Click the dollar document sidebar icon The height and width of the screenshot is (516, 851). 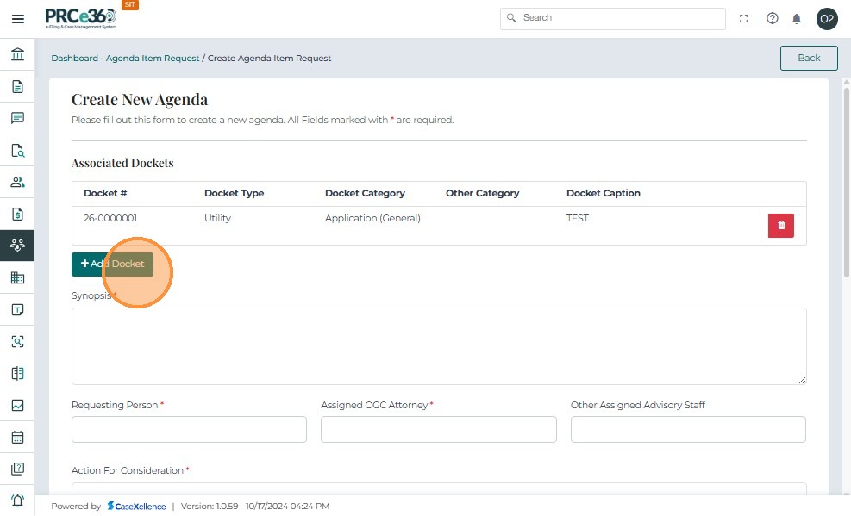coord(17,214)
